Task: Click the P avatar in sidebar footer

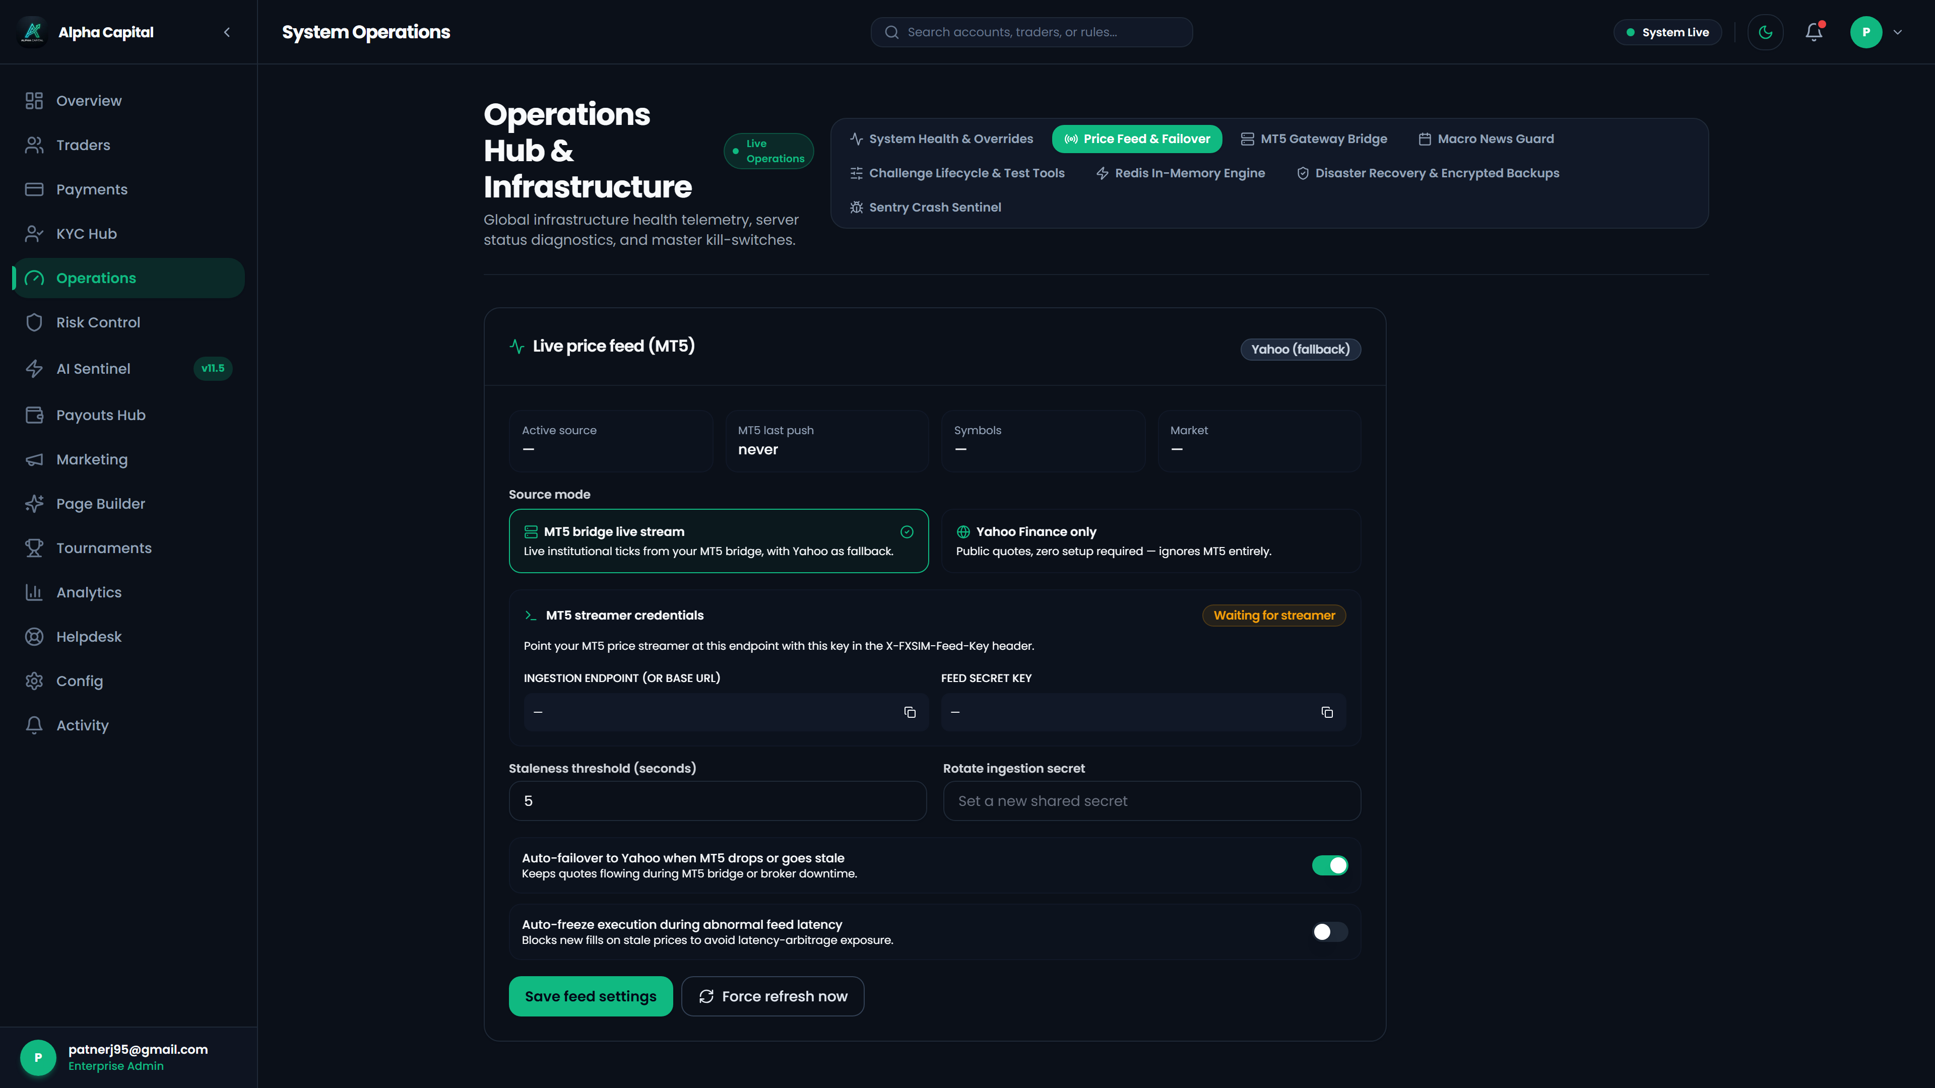Action: click(38, 1057)
